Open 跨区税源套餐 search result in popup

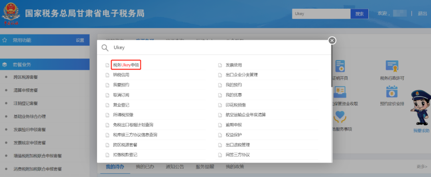125,145
